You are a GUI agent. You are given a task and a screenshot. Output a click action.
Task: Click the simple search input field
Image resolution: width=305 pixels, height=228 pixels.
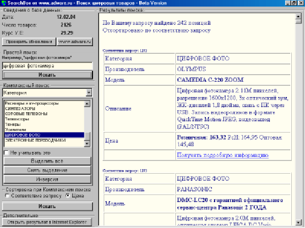click(47, 66)
